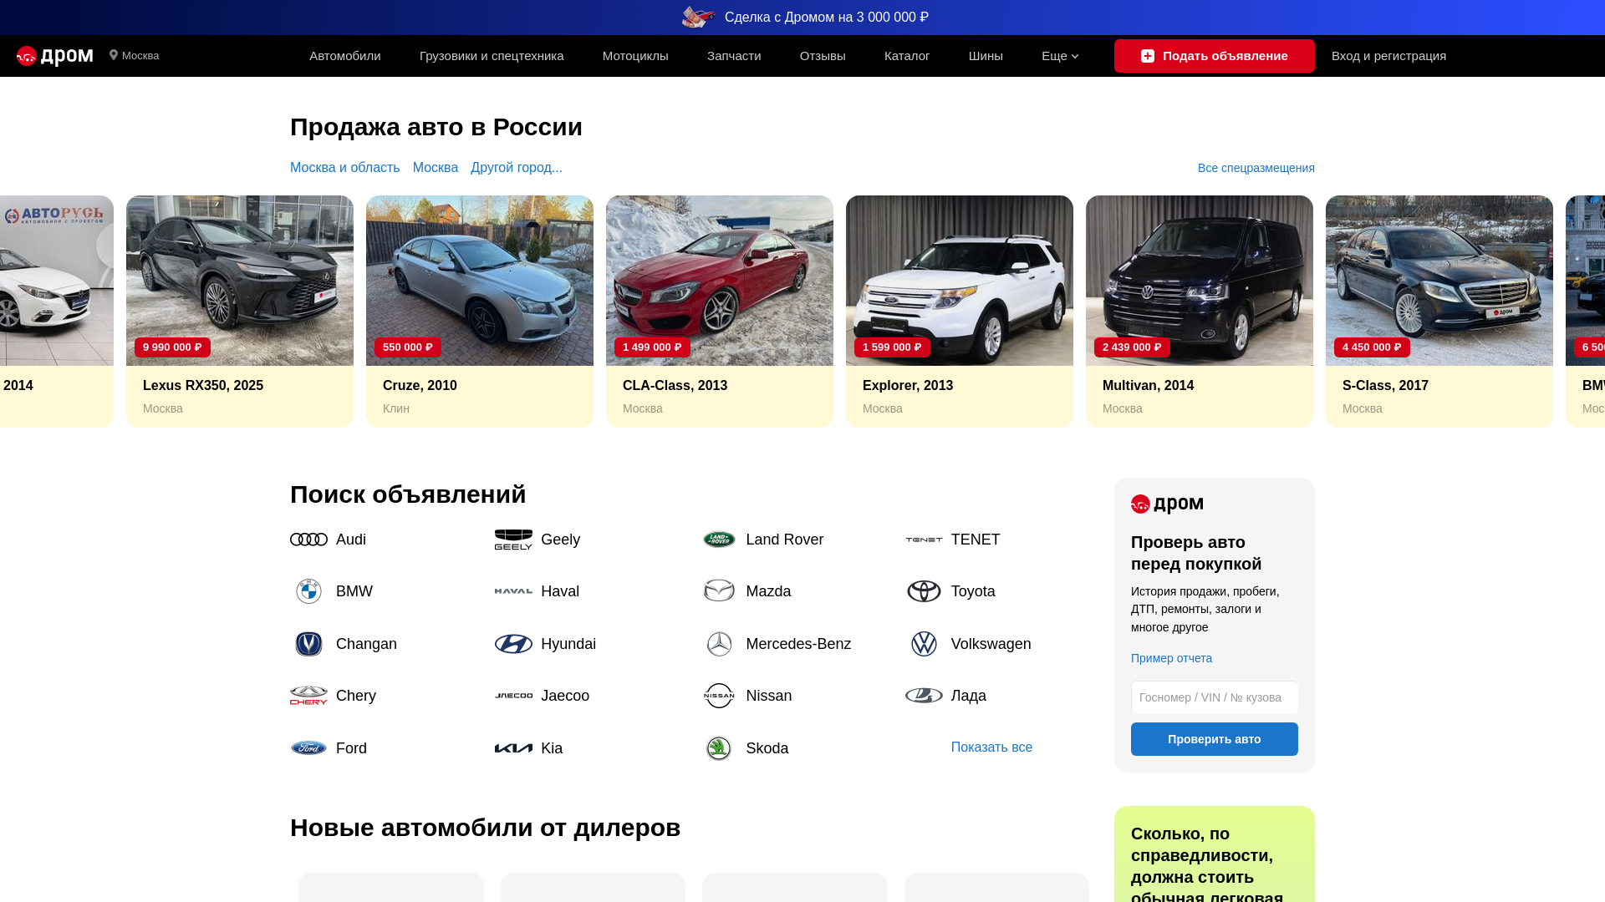Click the Volkswagen brand logo
Screen dimensions: 1605x902
point(924,644)
